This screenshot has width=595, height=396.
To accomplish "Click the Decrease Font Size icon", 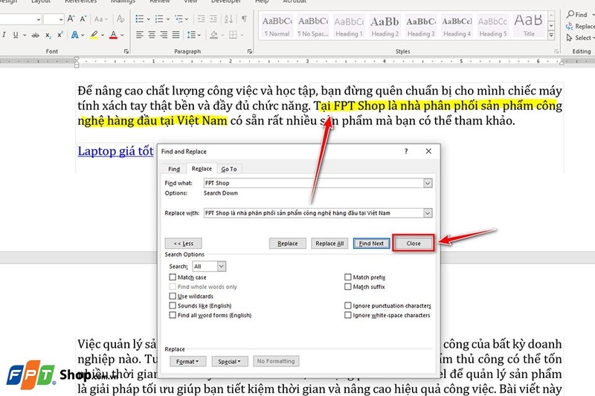I will pyautogui.click(x=83, y=19).
